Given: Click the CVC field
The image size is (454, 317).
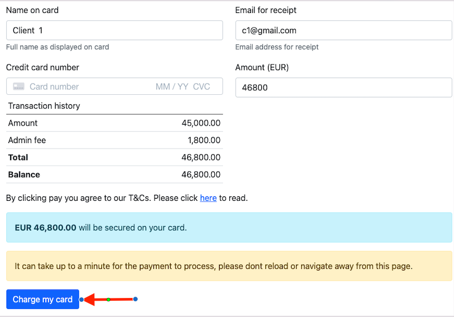Looking at the screenshot, I should tap(202, 86).
